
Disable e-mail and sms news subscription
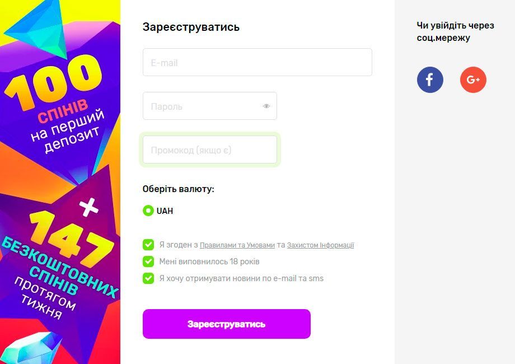coord(148,278)
